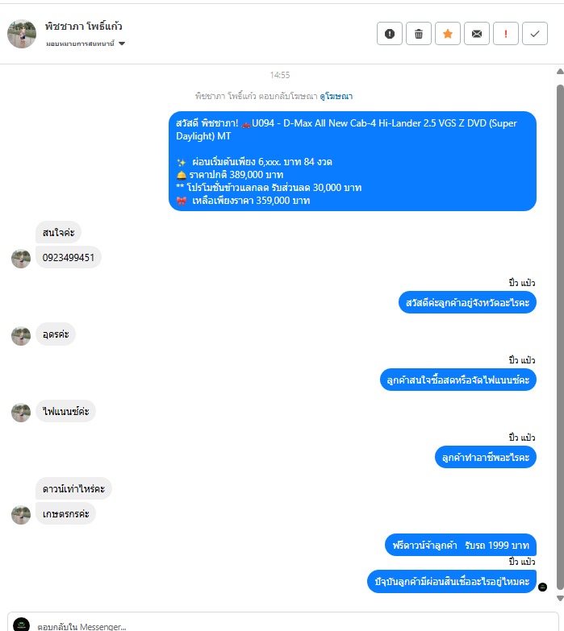Viewport: 564px width, 631px height.
Task: Click the scrollbar up arrow
Action: (x=560, y=72)
